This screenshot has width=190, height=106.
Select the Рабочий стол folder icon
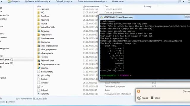(38, 61)
